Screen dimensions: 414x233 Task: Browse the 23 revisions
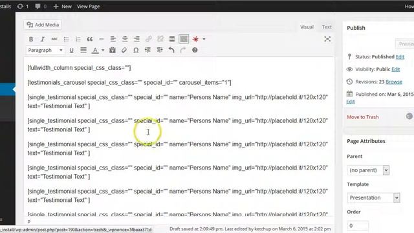coord(394,82)
